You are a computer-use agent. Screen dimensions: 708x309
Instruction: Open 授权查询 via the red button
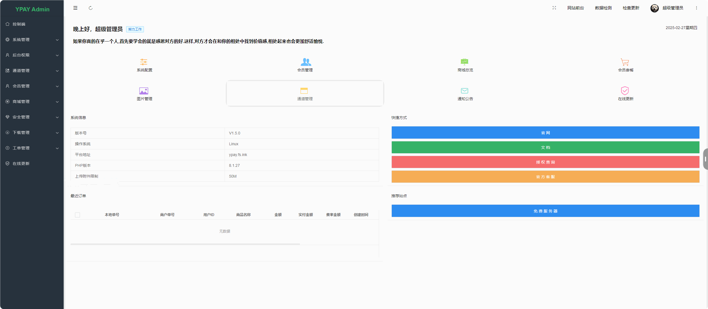[x=545, y=162]
